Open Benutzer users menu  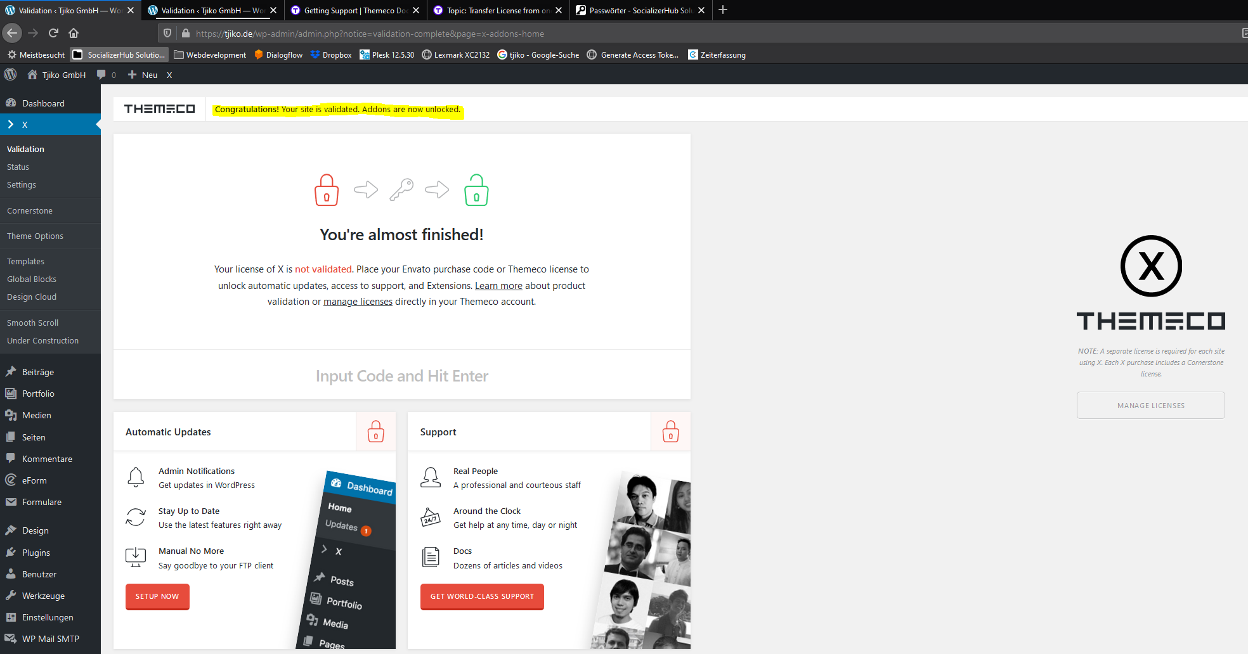pyautogui.click(x=50, y=574)
